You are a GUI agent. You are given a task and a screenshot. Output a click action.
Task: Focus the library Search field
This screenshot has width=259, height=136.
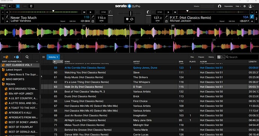(x=242, y=57)
